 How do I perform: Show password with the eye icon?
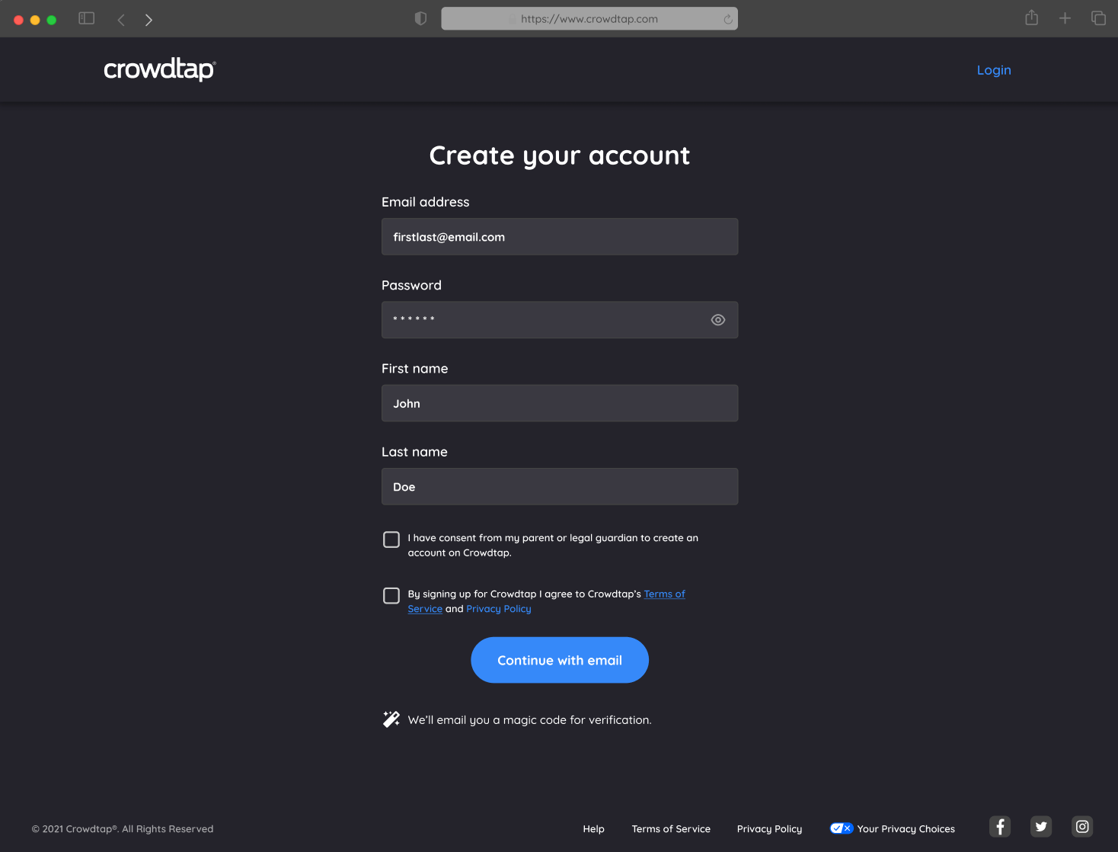[x=718, y=320]
